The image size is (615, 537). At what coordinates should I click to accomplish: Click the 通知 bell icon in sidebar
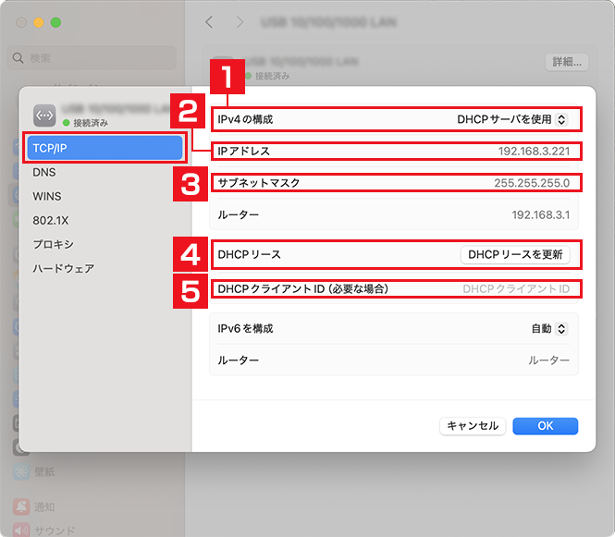19,506
